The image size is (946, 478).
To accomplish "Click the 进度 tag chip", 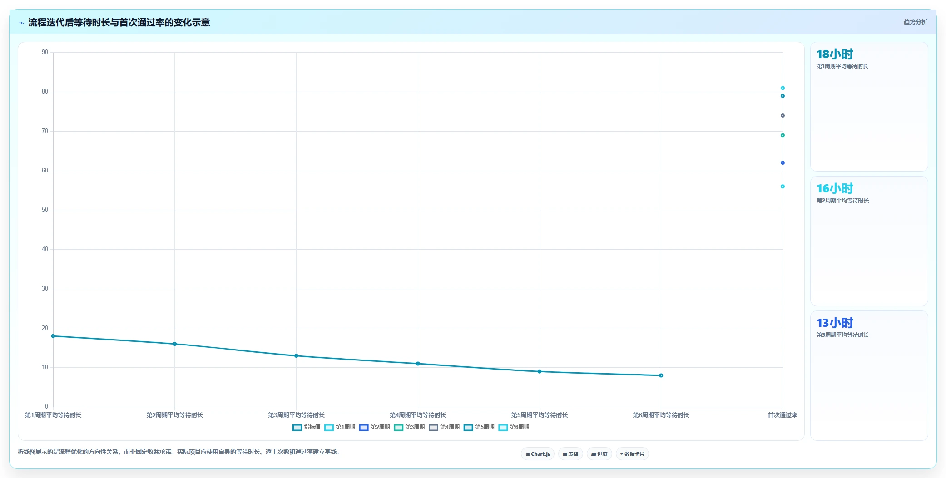I will pyautogui.click(x=599, y=454).
